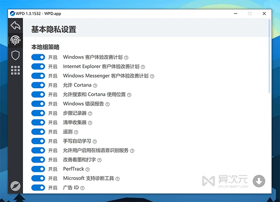This screenshot has height=202, width=280.
Task: Show help for 手写自动学习
Action: [95, 141]
